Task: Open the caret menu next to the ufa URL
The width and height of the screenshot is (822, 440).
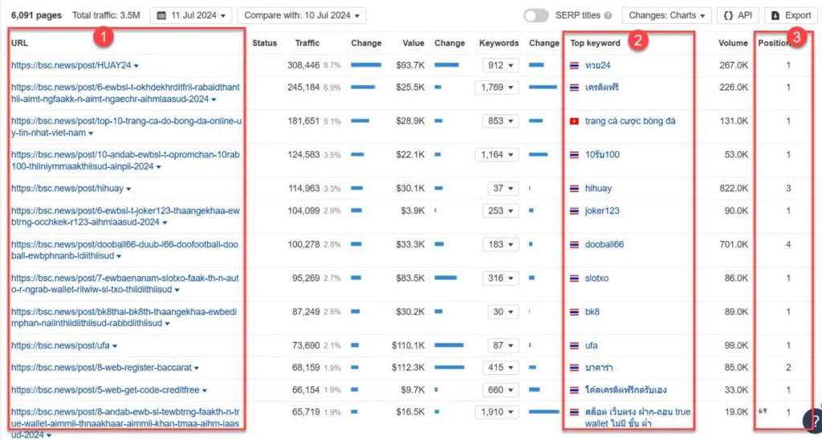Action: [x=116, y=346]
